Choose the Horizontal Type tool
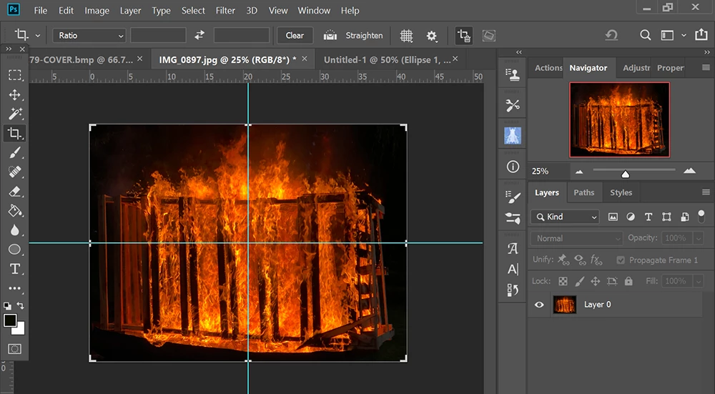 click(x=15, y=269)
